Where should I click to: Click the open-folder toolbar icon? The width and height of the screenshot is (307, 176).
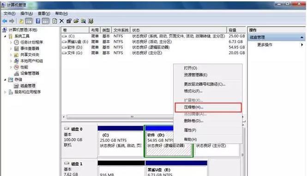point(76,21)
